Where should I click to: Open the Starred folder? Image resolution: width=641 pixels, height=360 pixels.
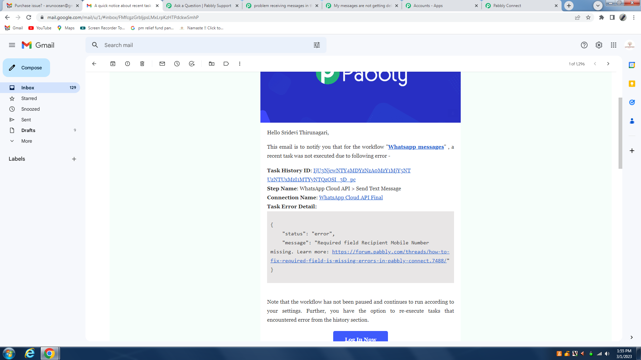(40, 98)
